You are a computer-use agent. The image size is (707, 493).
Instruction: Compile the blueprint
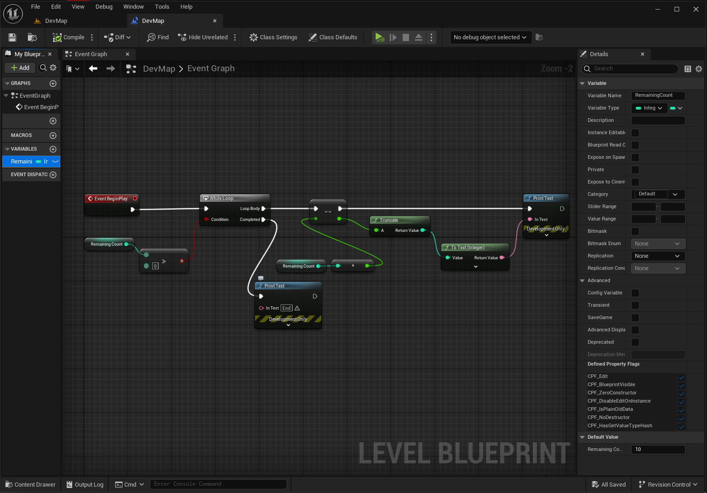69,37
